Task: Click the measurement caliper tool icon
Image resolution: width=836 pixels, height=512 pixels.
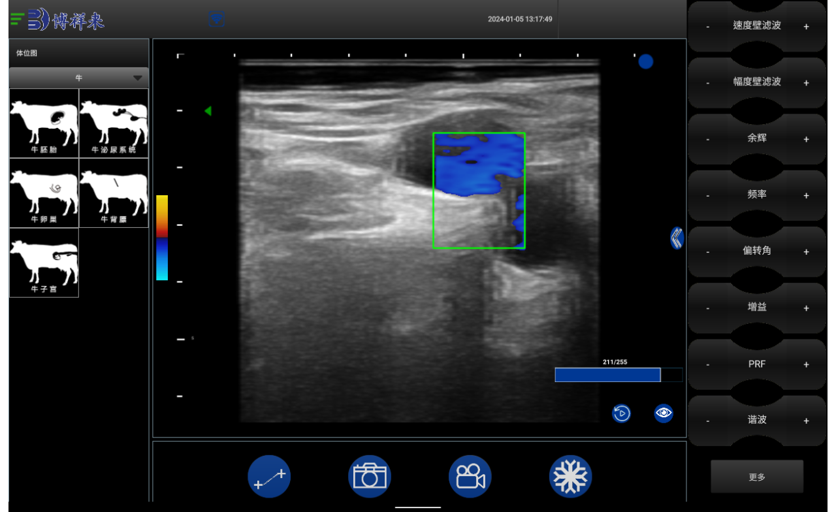Action: coord(269,477)
